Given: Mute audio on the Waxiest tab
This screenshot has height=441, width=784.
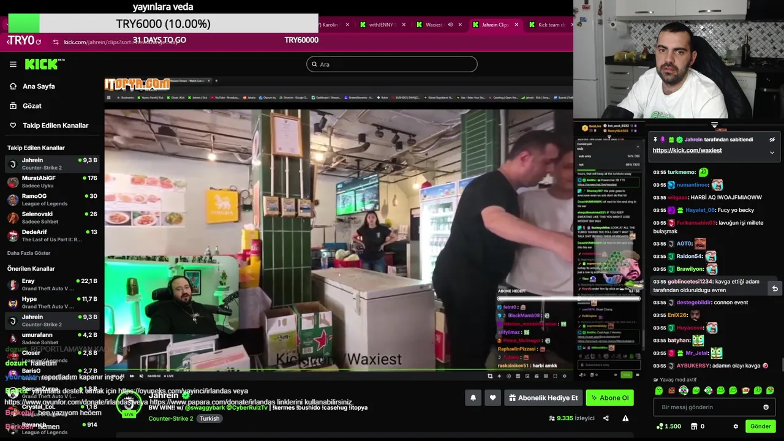Looking at the screenshot, I should coord(450,24).
